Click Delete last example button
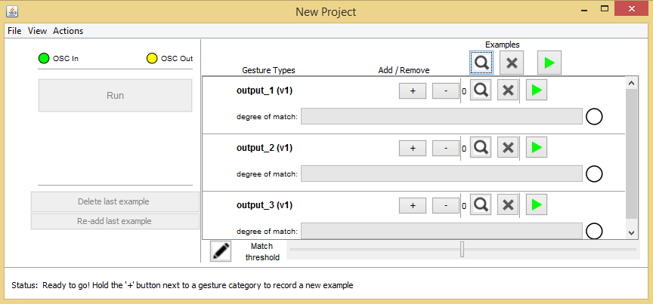653x304 pixels. click(115, 201)
